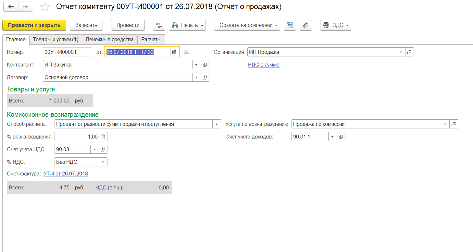
Task: Open attached files paperclip icon
Action: tap(305, 25)
